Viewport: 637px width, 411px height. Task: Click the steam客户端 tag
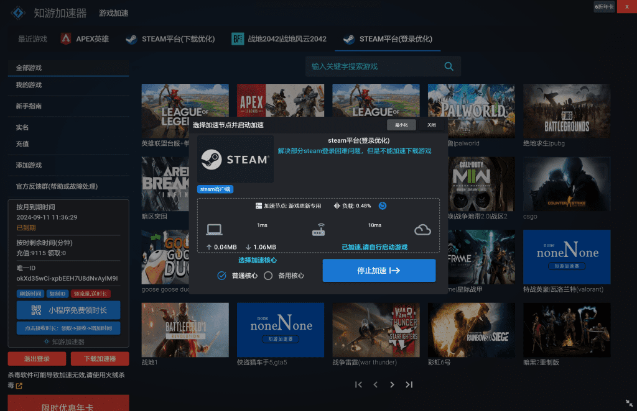tap(215, 189)
